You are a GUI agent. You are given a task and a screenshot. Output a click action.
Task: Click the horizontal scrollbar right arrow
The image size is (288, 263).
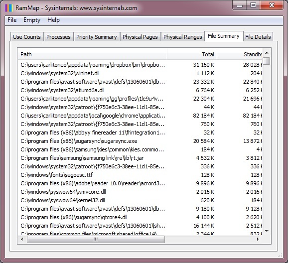point(258,239)
